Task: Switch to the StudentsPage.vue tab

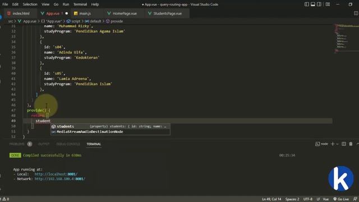Action: click(x=167, y=13)
